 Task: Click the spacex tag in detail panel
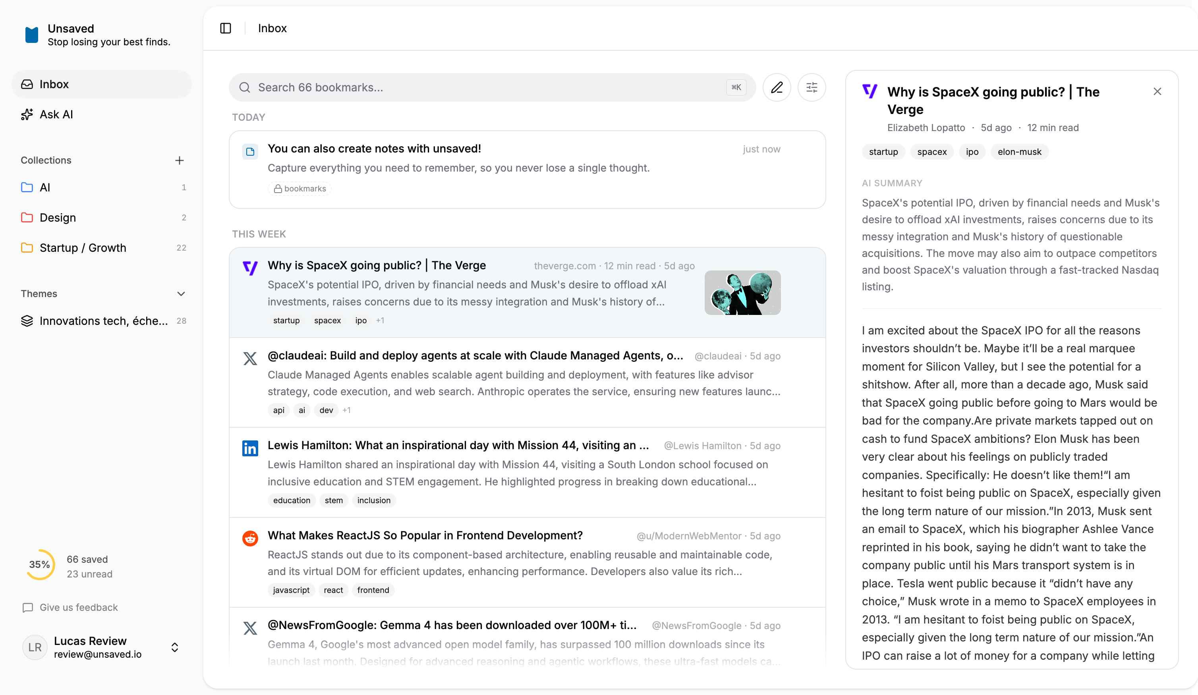(932, 152)
